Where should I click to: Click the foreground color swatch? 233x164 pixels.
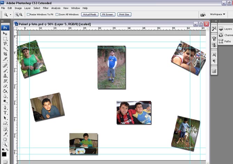click(x=4, y=154)
